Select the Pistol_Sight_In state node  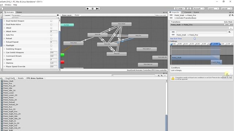click(x=147, y=49)
